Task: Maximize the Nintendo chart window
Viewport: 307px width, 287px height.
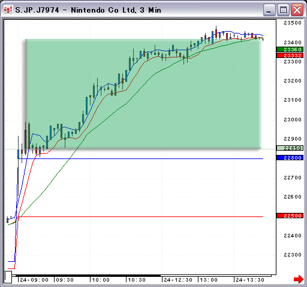Action: (x=283, y=10)
